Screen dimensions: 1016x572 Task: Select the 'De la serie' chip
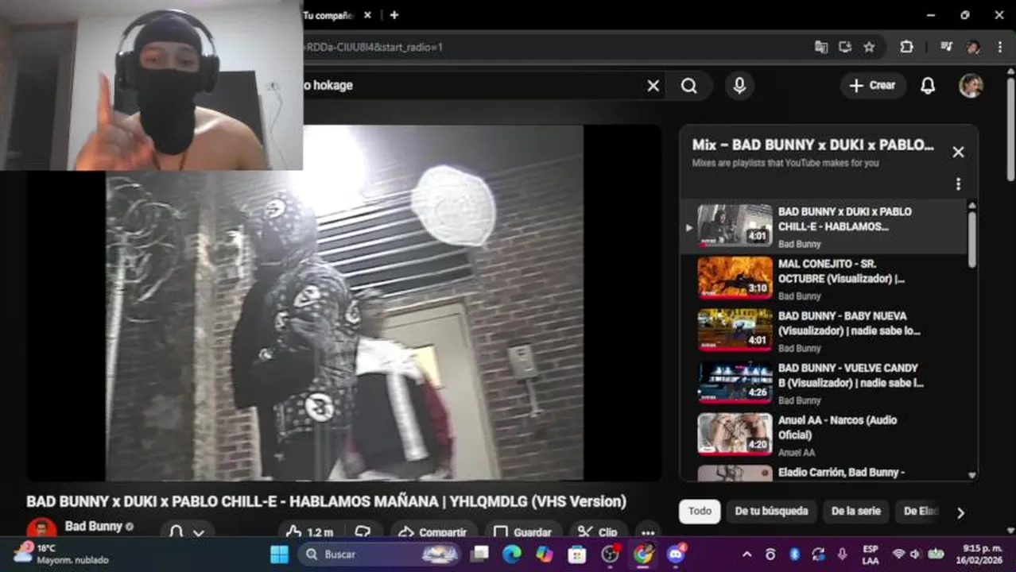[855, 512]
